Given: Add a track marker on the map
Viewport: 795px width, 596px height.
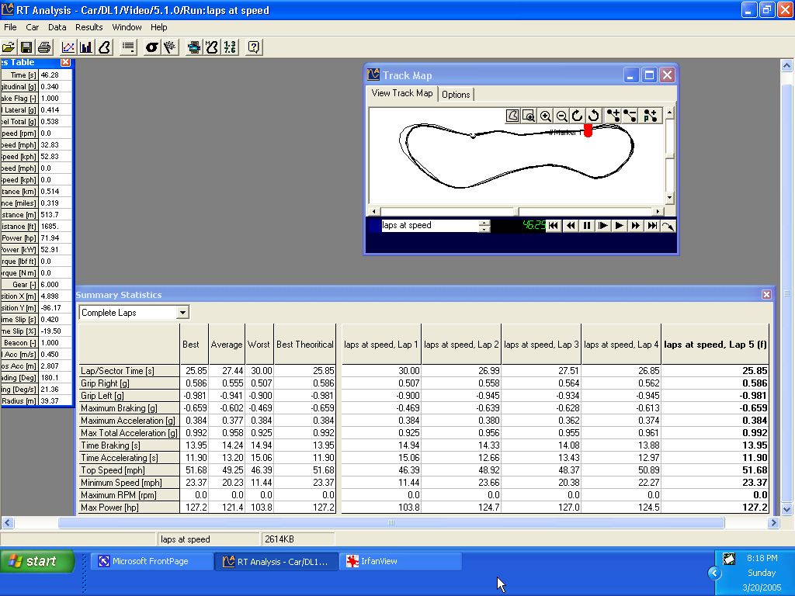Looking at the screenshot, I should pos(613,116).
